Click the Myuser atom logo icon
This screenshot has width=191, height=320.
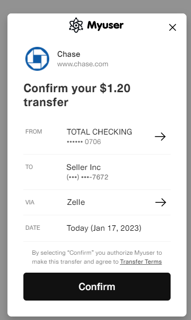pyautogui.click(x=76, y=25)
